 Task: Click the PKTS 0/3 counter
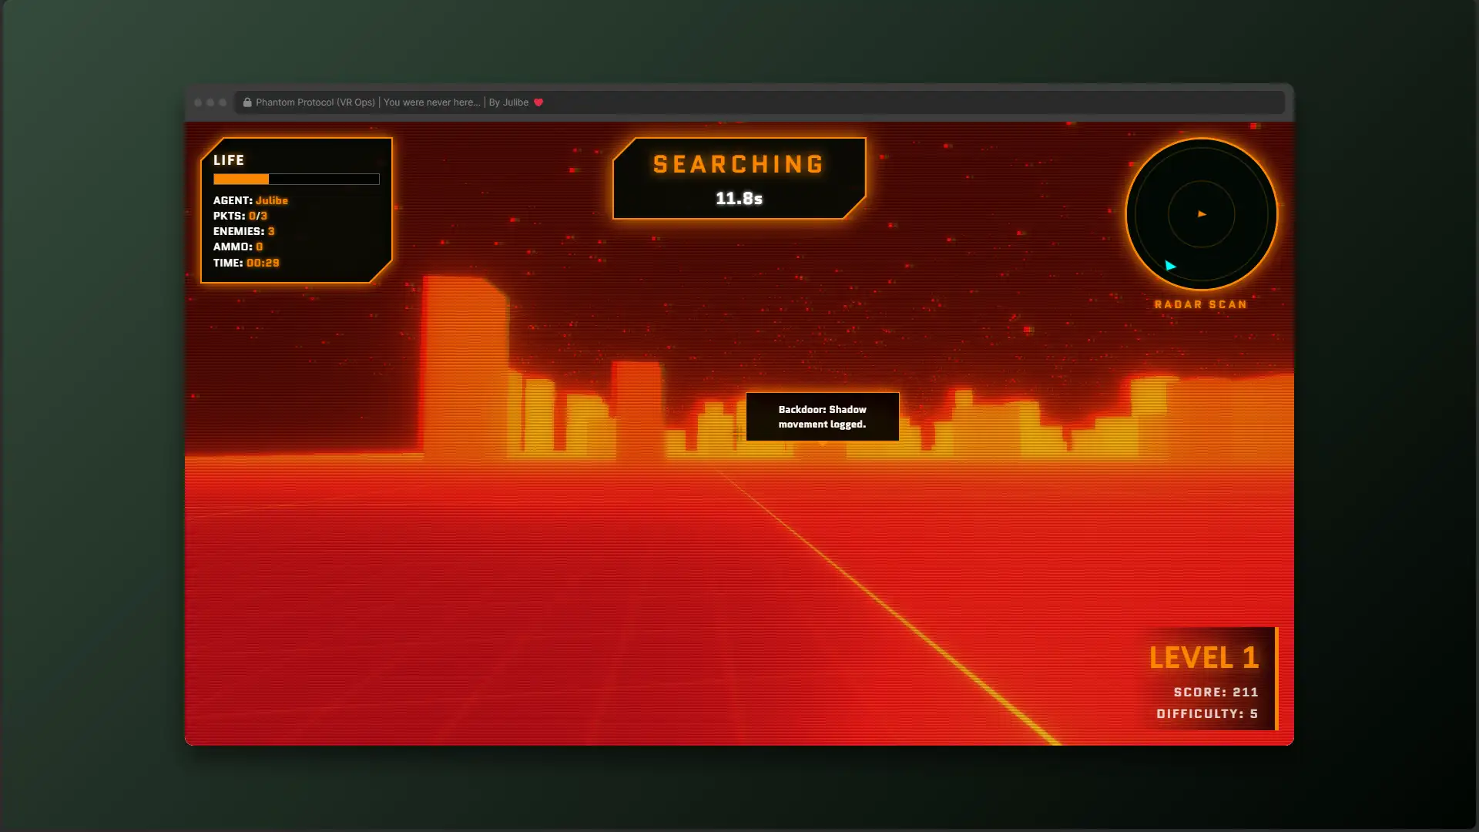[240, 216]
